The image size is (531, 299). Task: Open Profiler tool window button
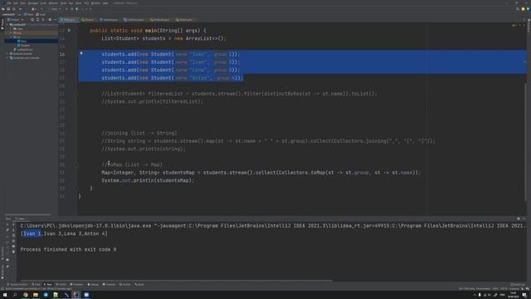pos(125,284)
